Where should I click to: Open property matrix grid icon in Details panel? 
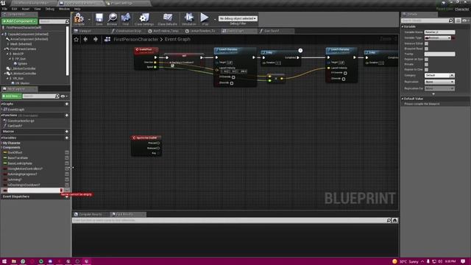[458, 21]
